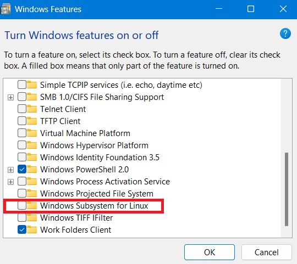Viewport: 297px width, 264px height.
Task: Click the folder icon beside TFTP Client
Action: point(32,121)
